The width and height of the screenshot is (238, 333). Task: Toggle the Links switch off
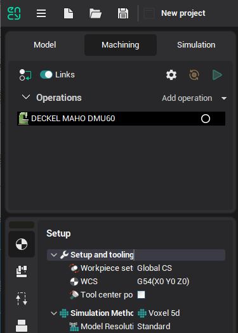46,75
